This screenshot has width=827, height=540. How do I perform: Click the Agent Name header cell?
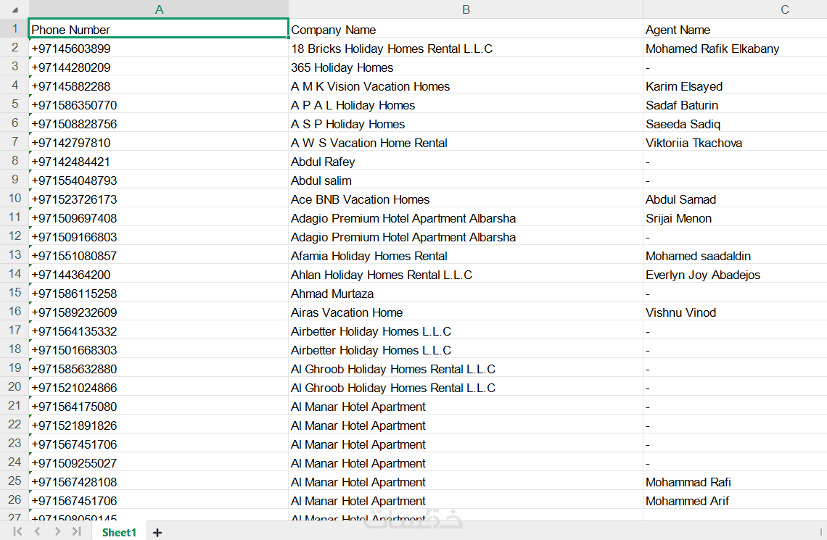[x=734, y=30]
